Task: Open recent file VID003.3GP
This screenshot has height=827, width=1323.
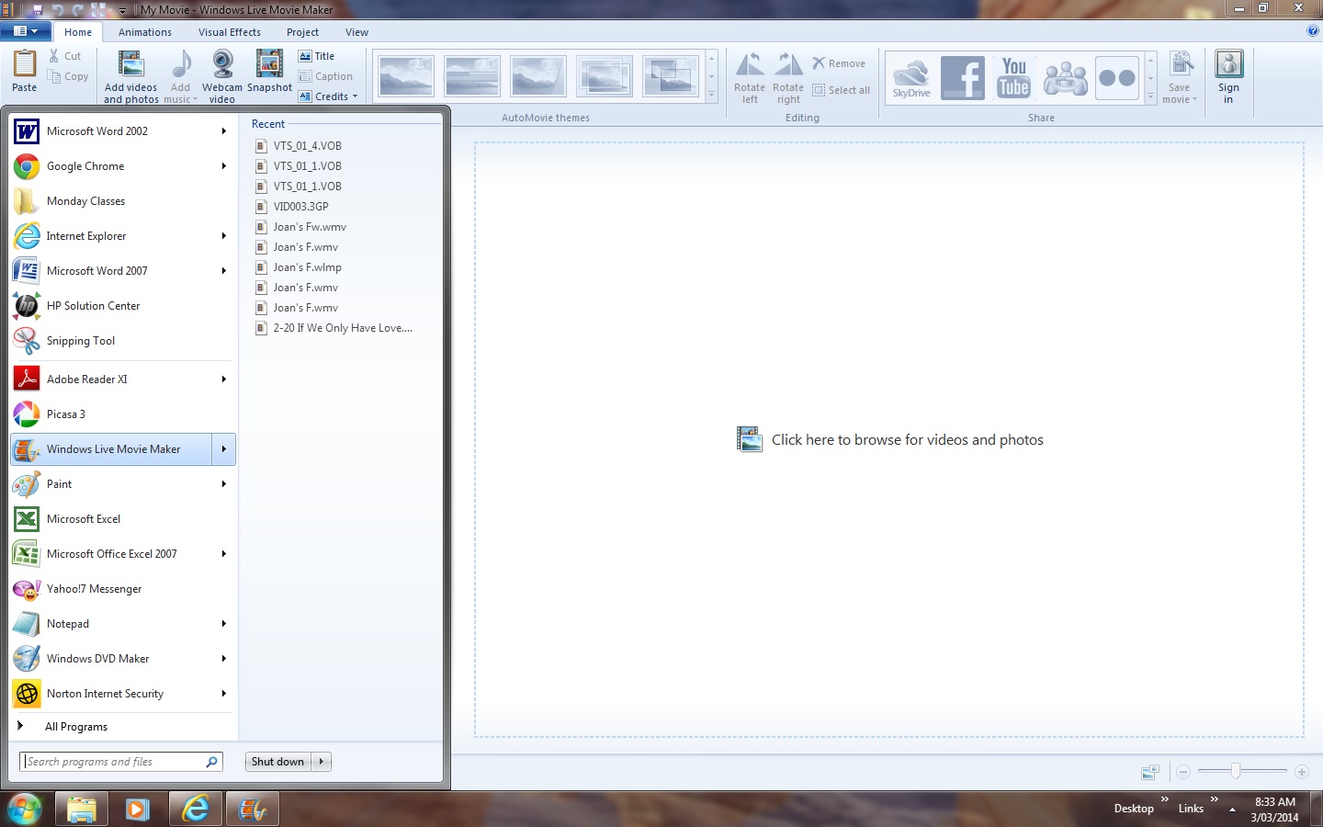Action: pos(300,207)
